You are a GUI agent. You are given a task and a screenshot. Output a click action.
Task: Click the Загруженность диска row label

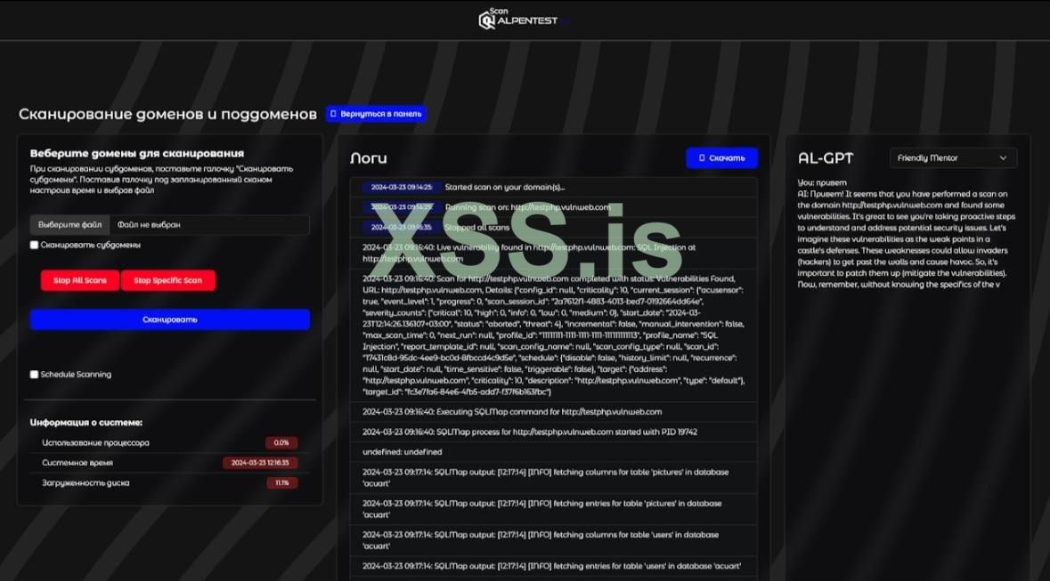[85, 482]
